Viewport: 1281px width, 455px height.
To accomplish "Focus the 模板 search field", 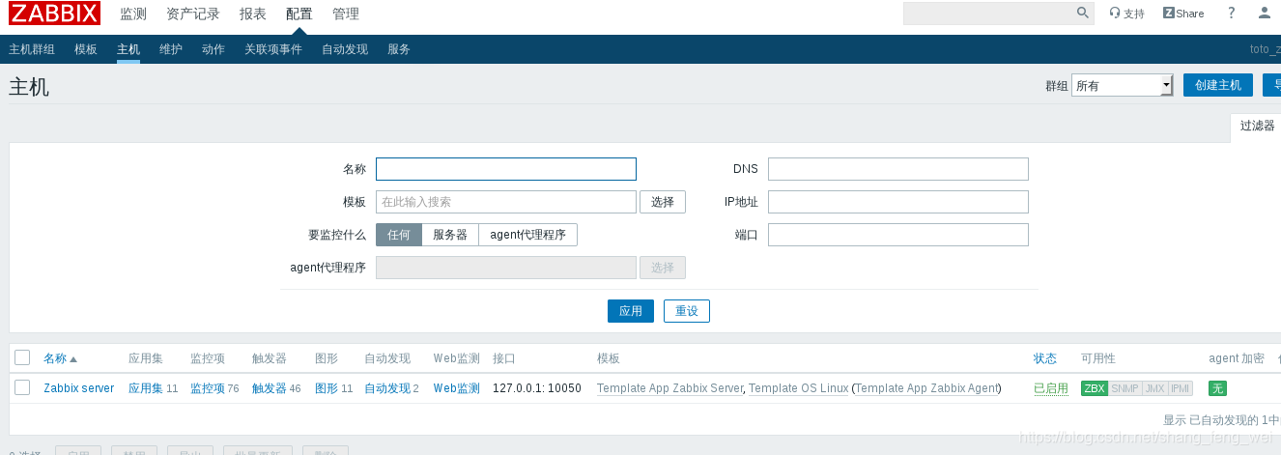I will (x=506, y=202).
